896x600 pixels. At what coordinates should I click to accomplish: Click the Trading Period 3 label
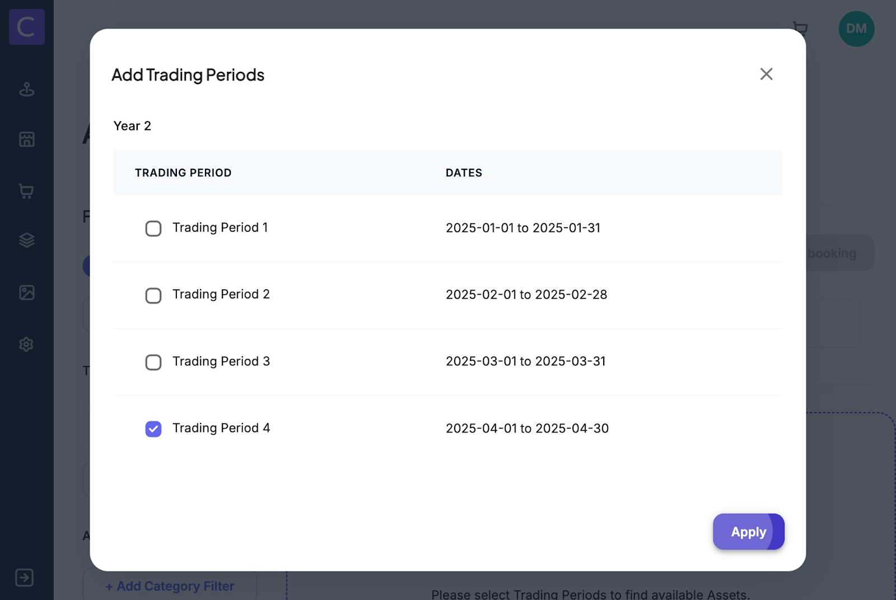coord(221,361)
